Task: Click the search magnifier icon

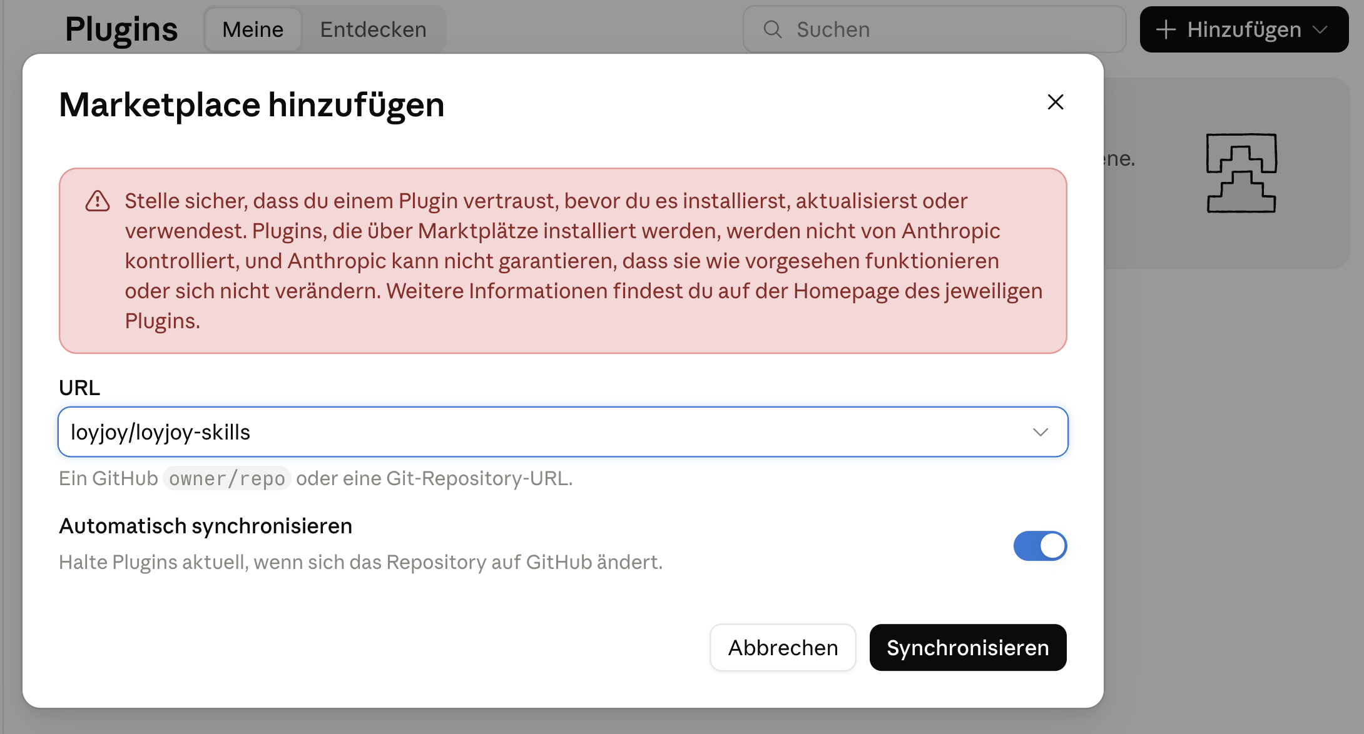Action: (773, 29)
